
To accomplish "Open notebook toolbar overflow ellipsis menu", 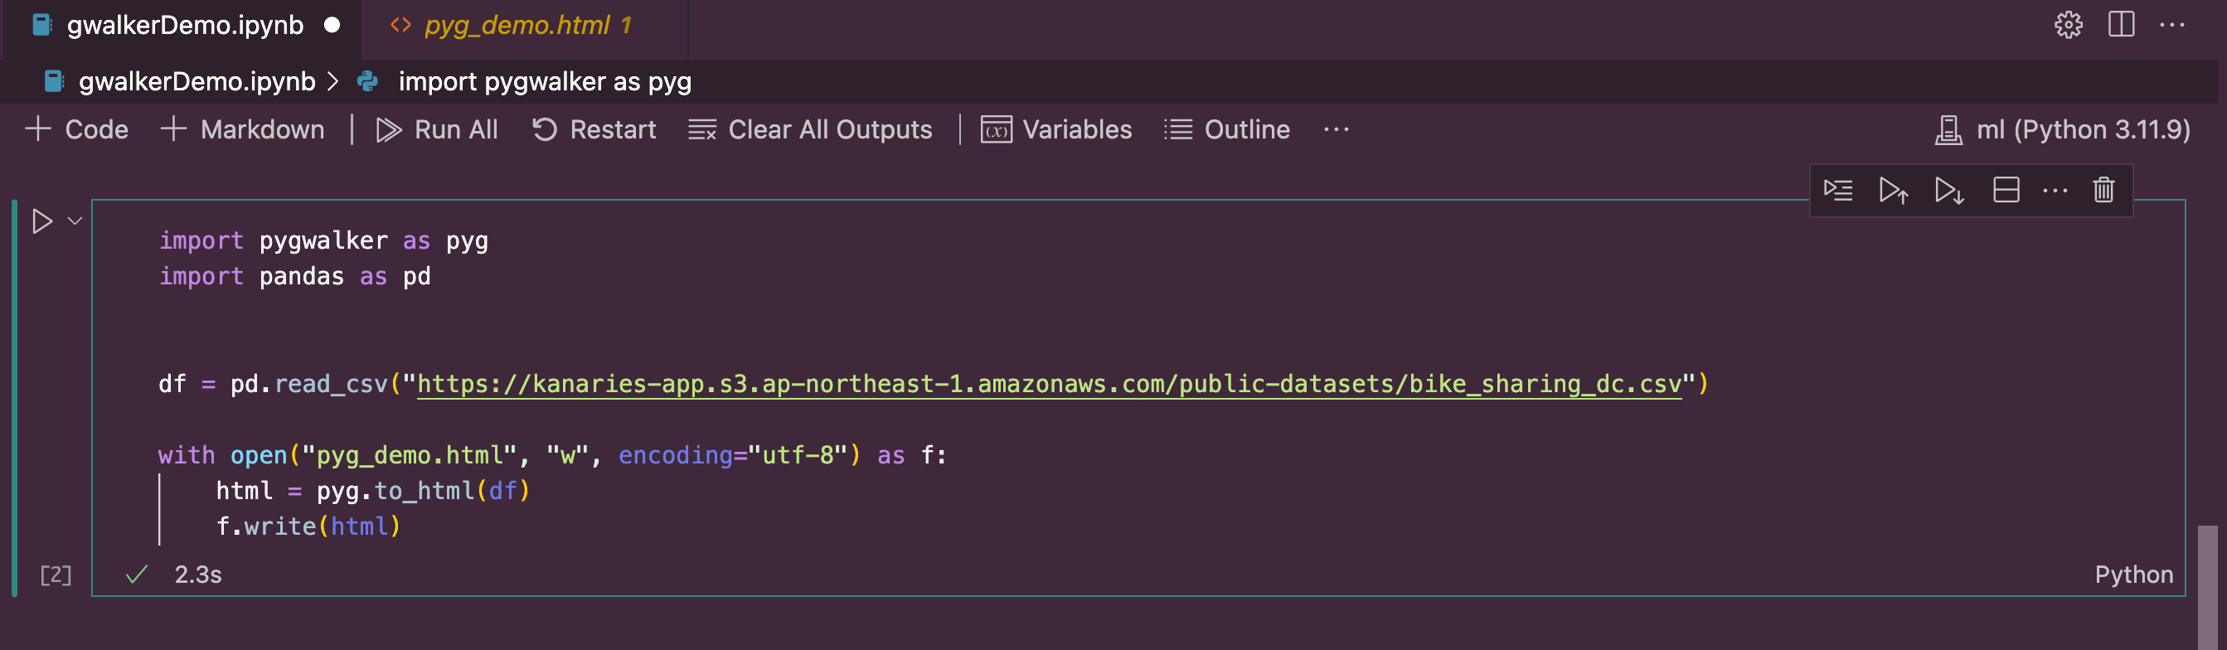I will tap(1336, 129).
